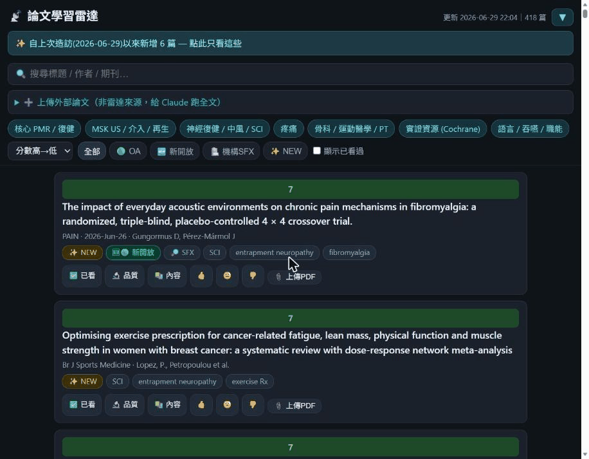The width and height of the screenshot is (589, 459).
Task: Click PAIN journal metadata line
Action: (149, 236)
